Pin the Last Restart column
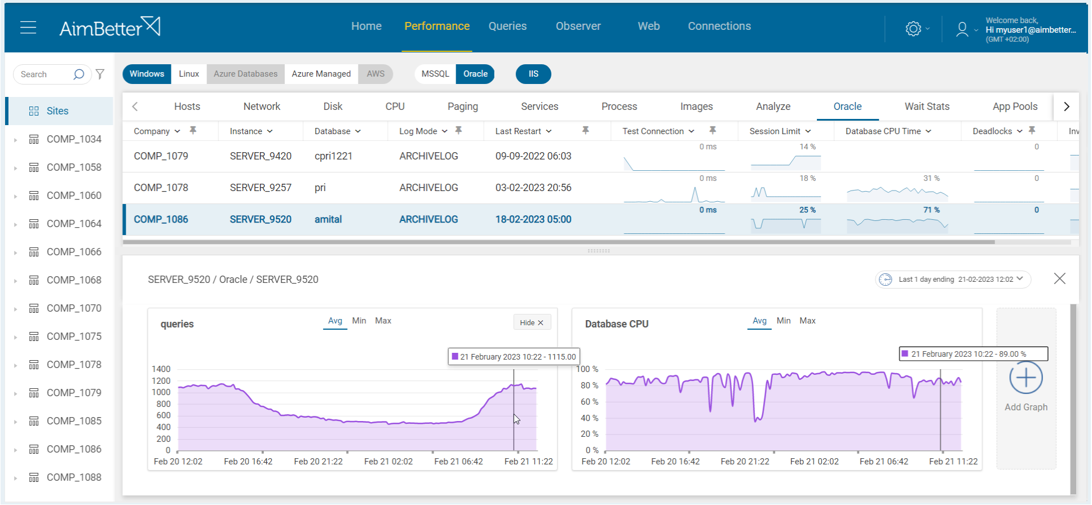1092x505 pixels. 585,130
